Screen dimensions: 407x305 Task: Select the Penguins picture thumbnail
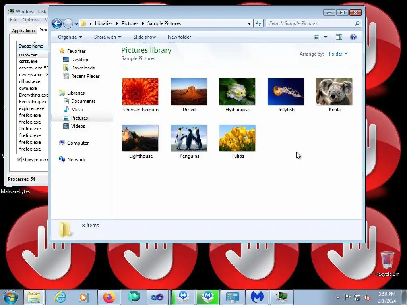click(189, 138)
